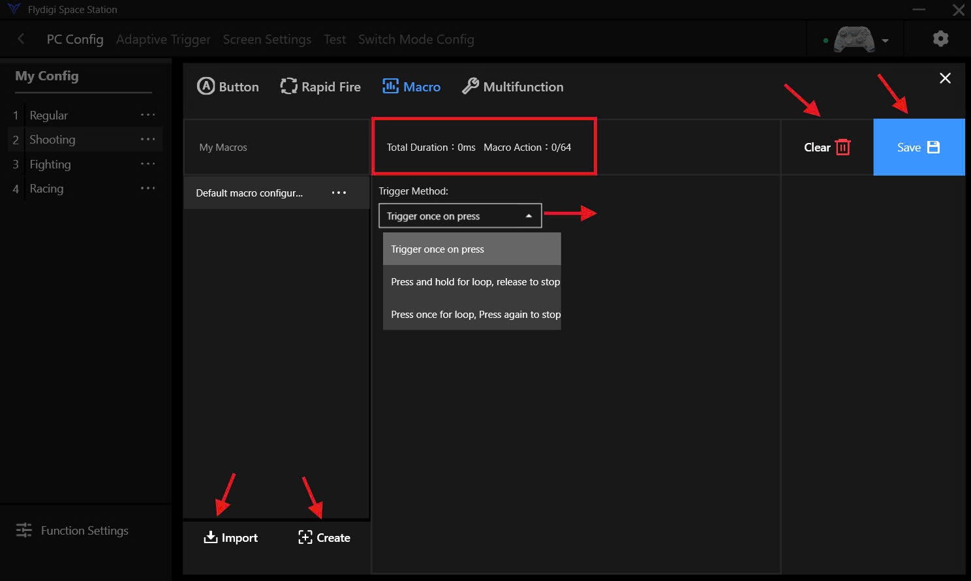This screenshot has height=581, width=971.
Task: Import a macro file
Action: click(231, 537)
